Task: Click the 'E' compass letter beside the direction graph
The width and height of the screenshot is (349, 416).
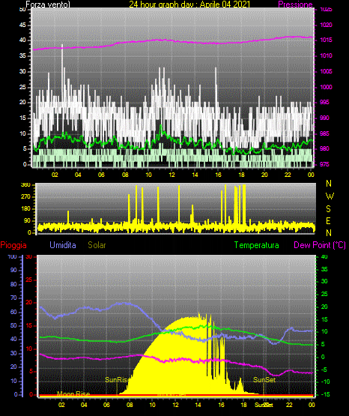Action: [x=328, y=220]
